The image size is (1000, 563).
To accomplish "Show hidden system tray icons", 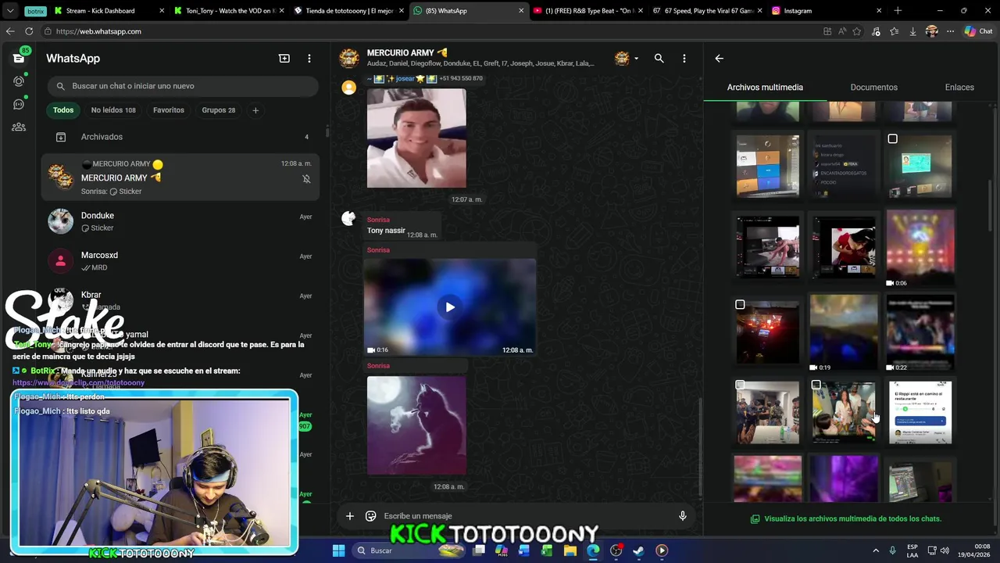I will tap(876, 550).
